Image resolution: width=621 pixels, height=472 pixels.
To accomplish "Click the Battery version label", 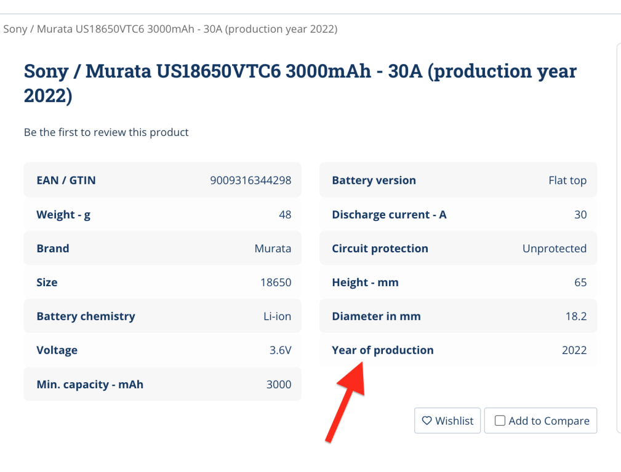I will point(374,180).
